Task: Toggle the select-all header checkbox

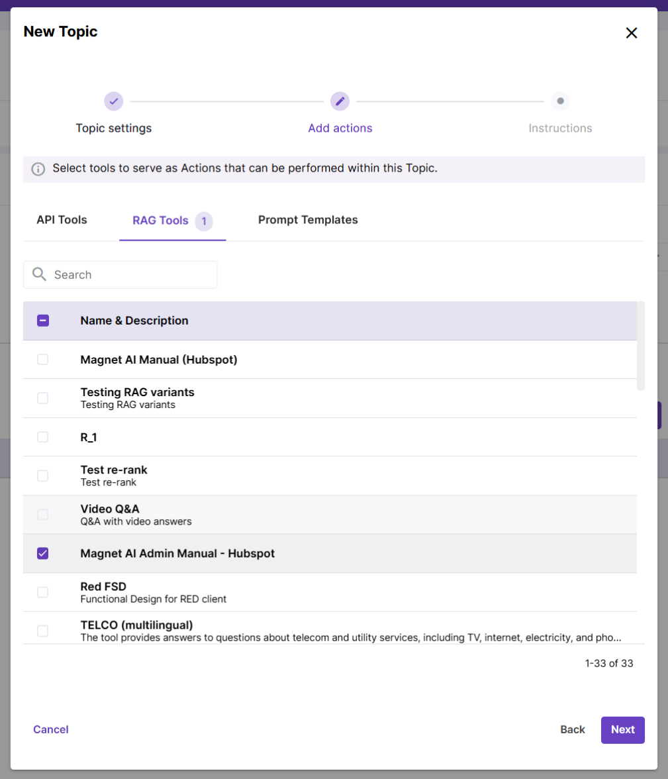Action: point(43,321)
